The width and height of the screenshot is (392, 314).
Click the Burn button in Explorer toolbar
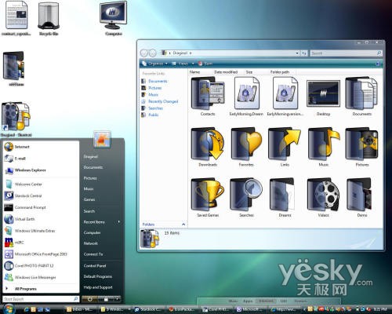(205, 64)
